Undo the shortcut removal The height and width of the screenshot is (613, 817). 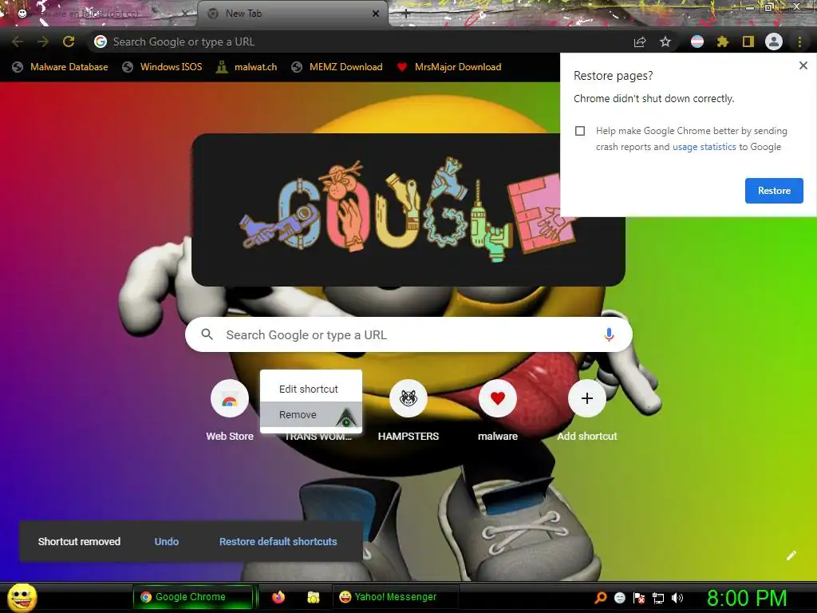(x=167, y=542)
